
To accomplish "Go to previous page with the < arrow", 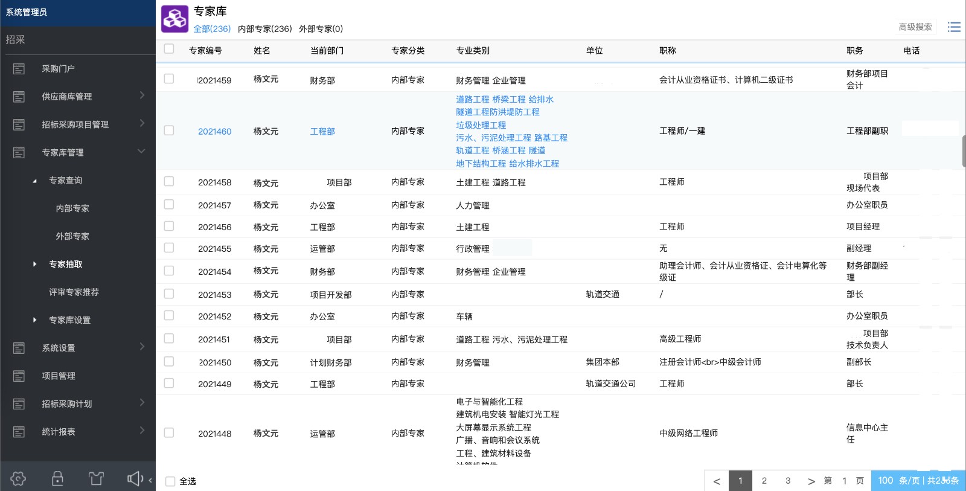I will pos(717,481).
